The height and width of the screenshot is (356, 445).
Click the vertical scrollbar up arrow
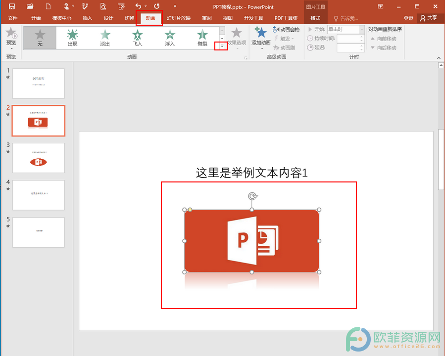pyautogui.click(x=441, y=65)
